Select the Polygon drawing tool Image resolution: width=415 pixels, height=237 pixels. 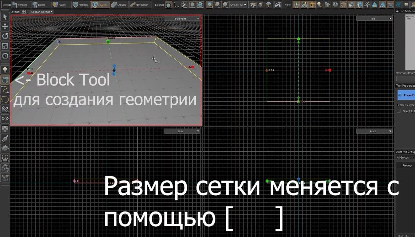click(5, 99)
